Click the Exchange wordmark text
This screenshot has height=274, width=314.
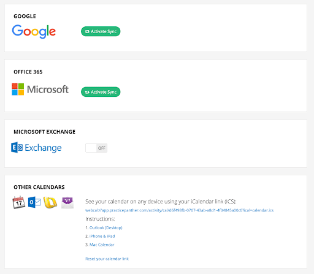point(43,148)
